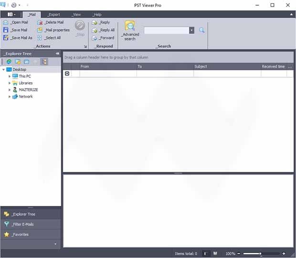Click the reading layout icon in status bar

tap(215, 253)
